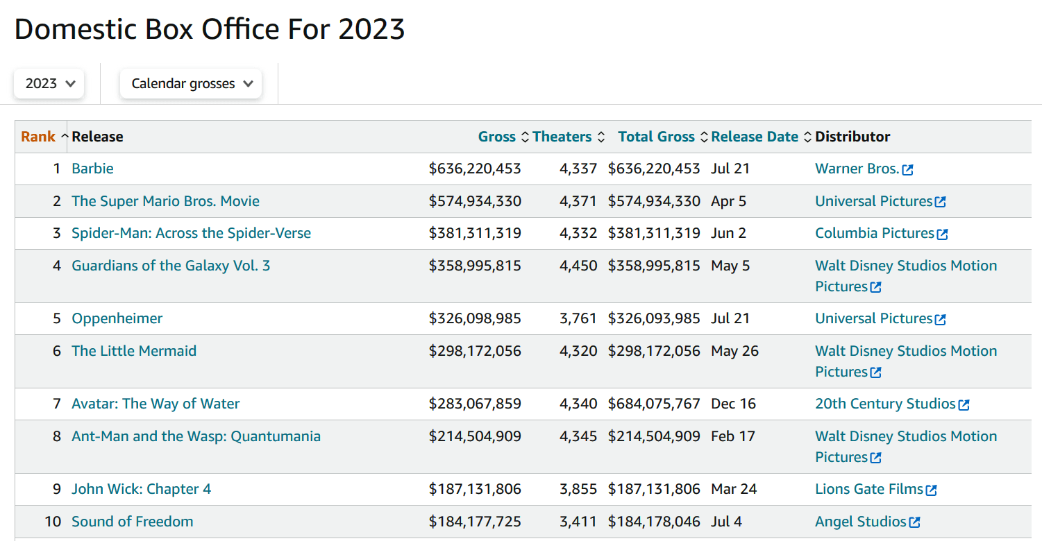Click sort arrows icon beside Theaters header

(x=601, y=137)
